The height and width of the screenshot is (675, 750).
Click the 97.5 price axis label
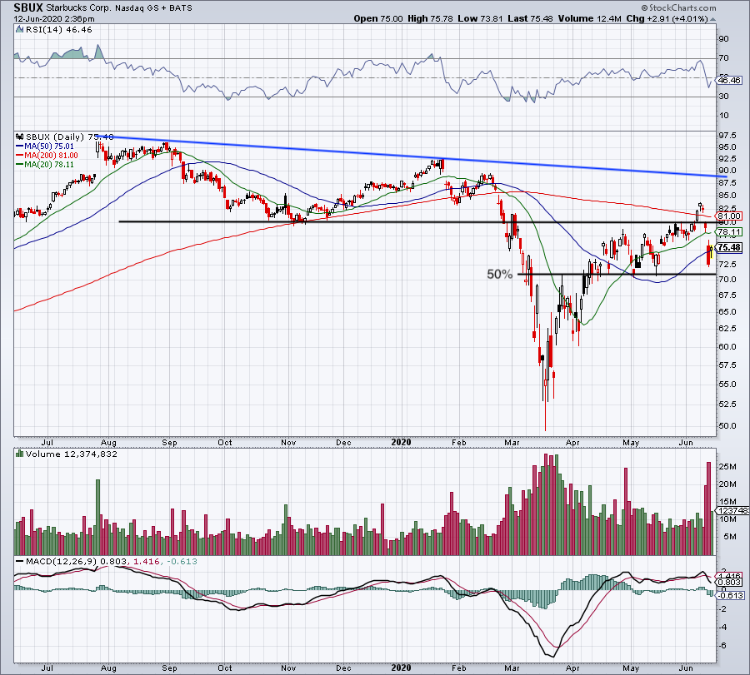pyautogui.click(x=727, y=136)
